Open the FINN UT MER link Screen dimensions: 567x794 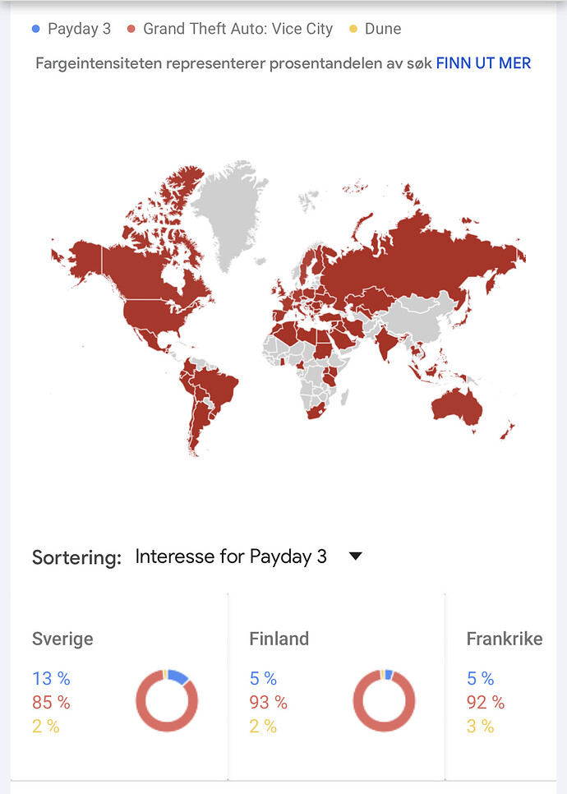[483, 63]
